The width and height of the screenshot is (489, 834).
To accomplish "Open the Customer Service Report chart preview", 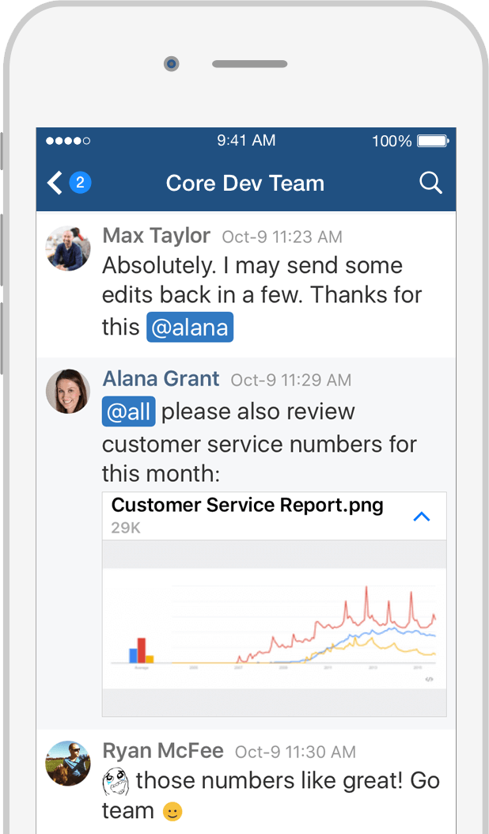I will [x=274, y=629].
